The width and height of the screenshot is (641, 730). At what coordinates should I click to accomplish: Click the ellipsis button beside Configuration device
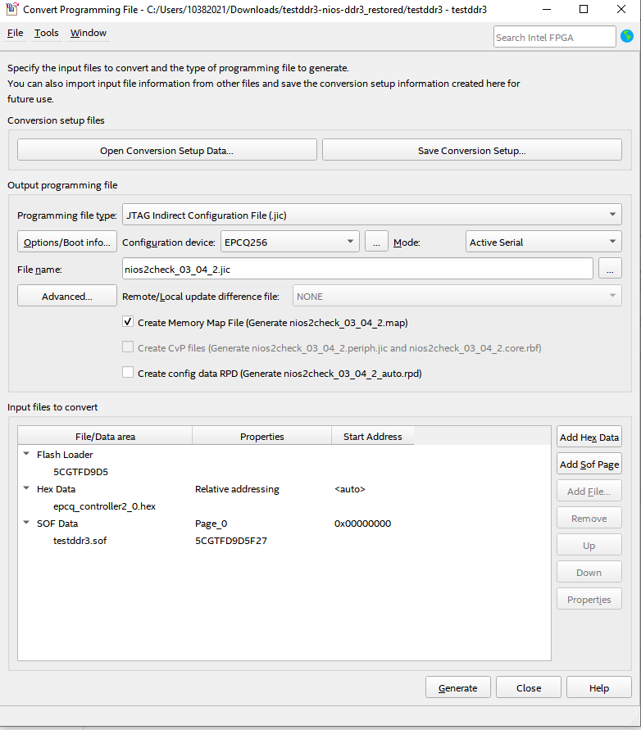[376, 242]
